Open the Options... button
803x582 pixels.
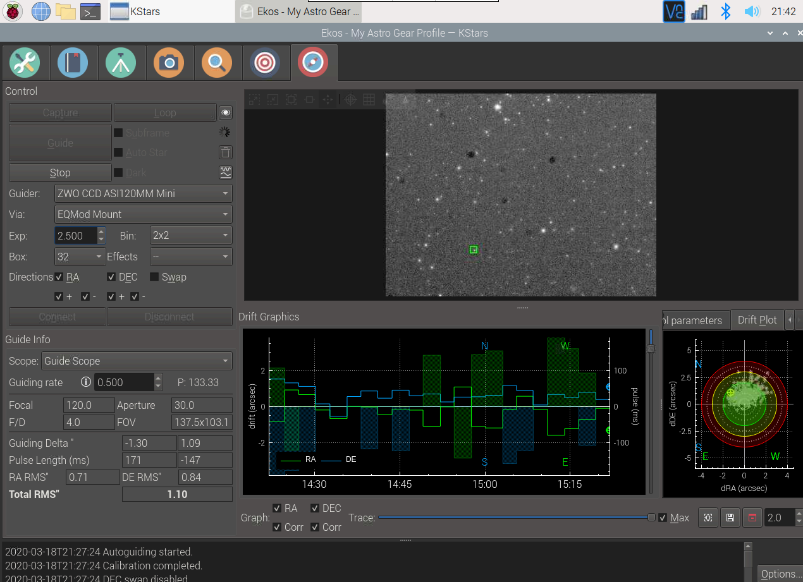pos(779,574)
